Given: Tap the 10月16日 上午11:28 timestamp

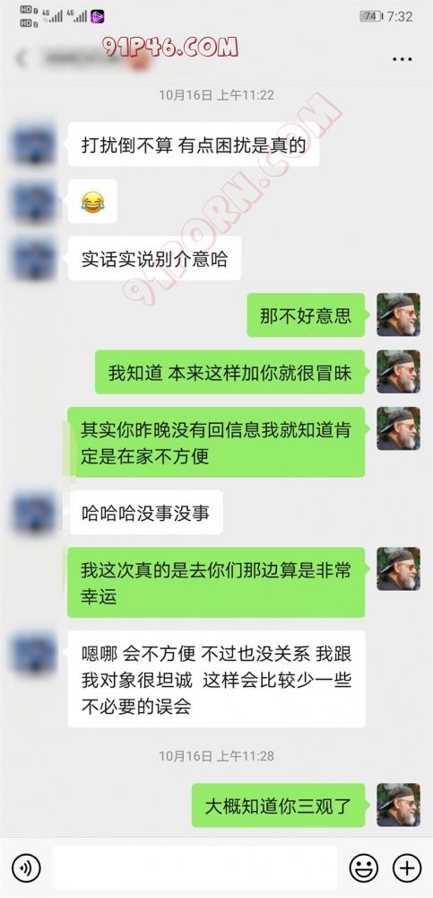Looking at the screenshot, I should tap(216, 755).
